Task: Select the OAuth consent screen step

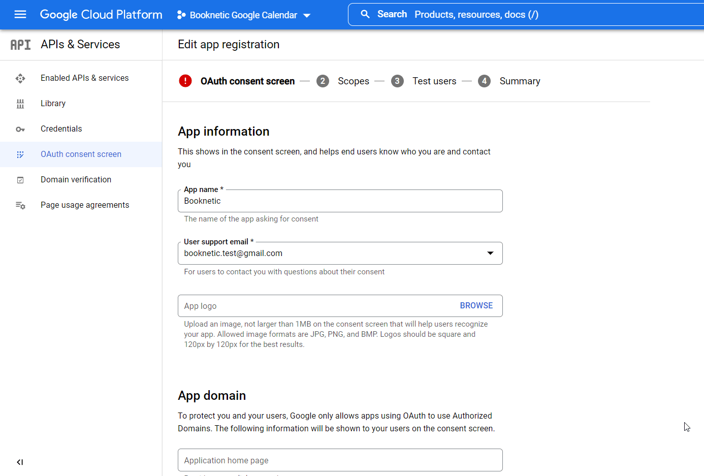Action: [x=247, y=81]
